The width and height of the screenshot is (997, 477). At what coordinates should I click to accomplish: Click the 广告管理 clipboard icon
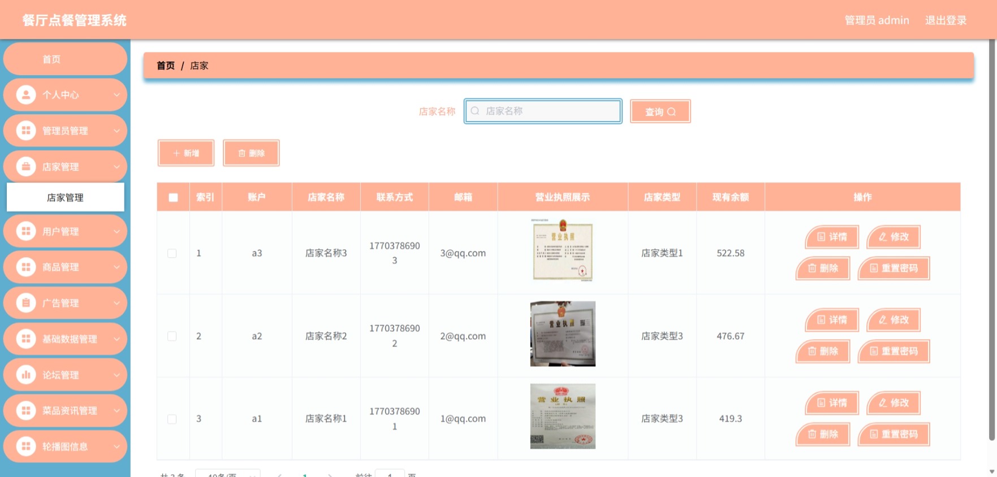[25, 303]
